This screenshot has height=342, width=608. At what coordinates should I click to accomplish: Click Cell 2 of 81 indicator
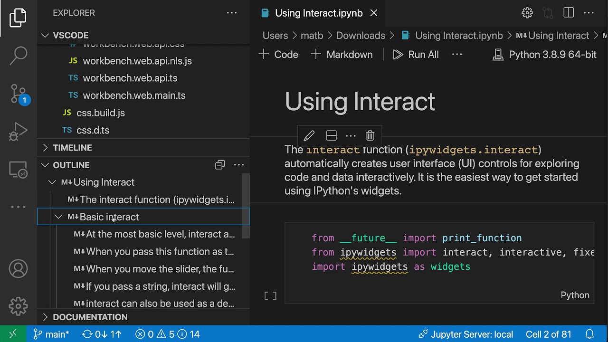pyautogui.click(x=548, y=334)
